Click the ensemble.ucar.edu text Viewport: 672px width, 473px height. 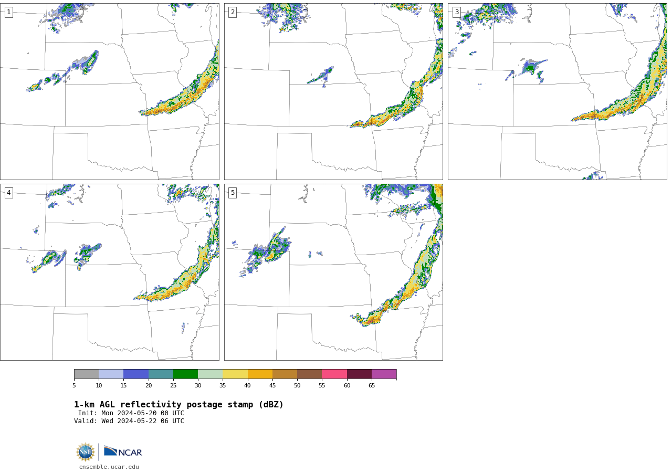109,467
